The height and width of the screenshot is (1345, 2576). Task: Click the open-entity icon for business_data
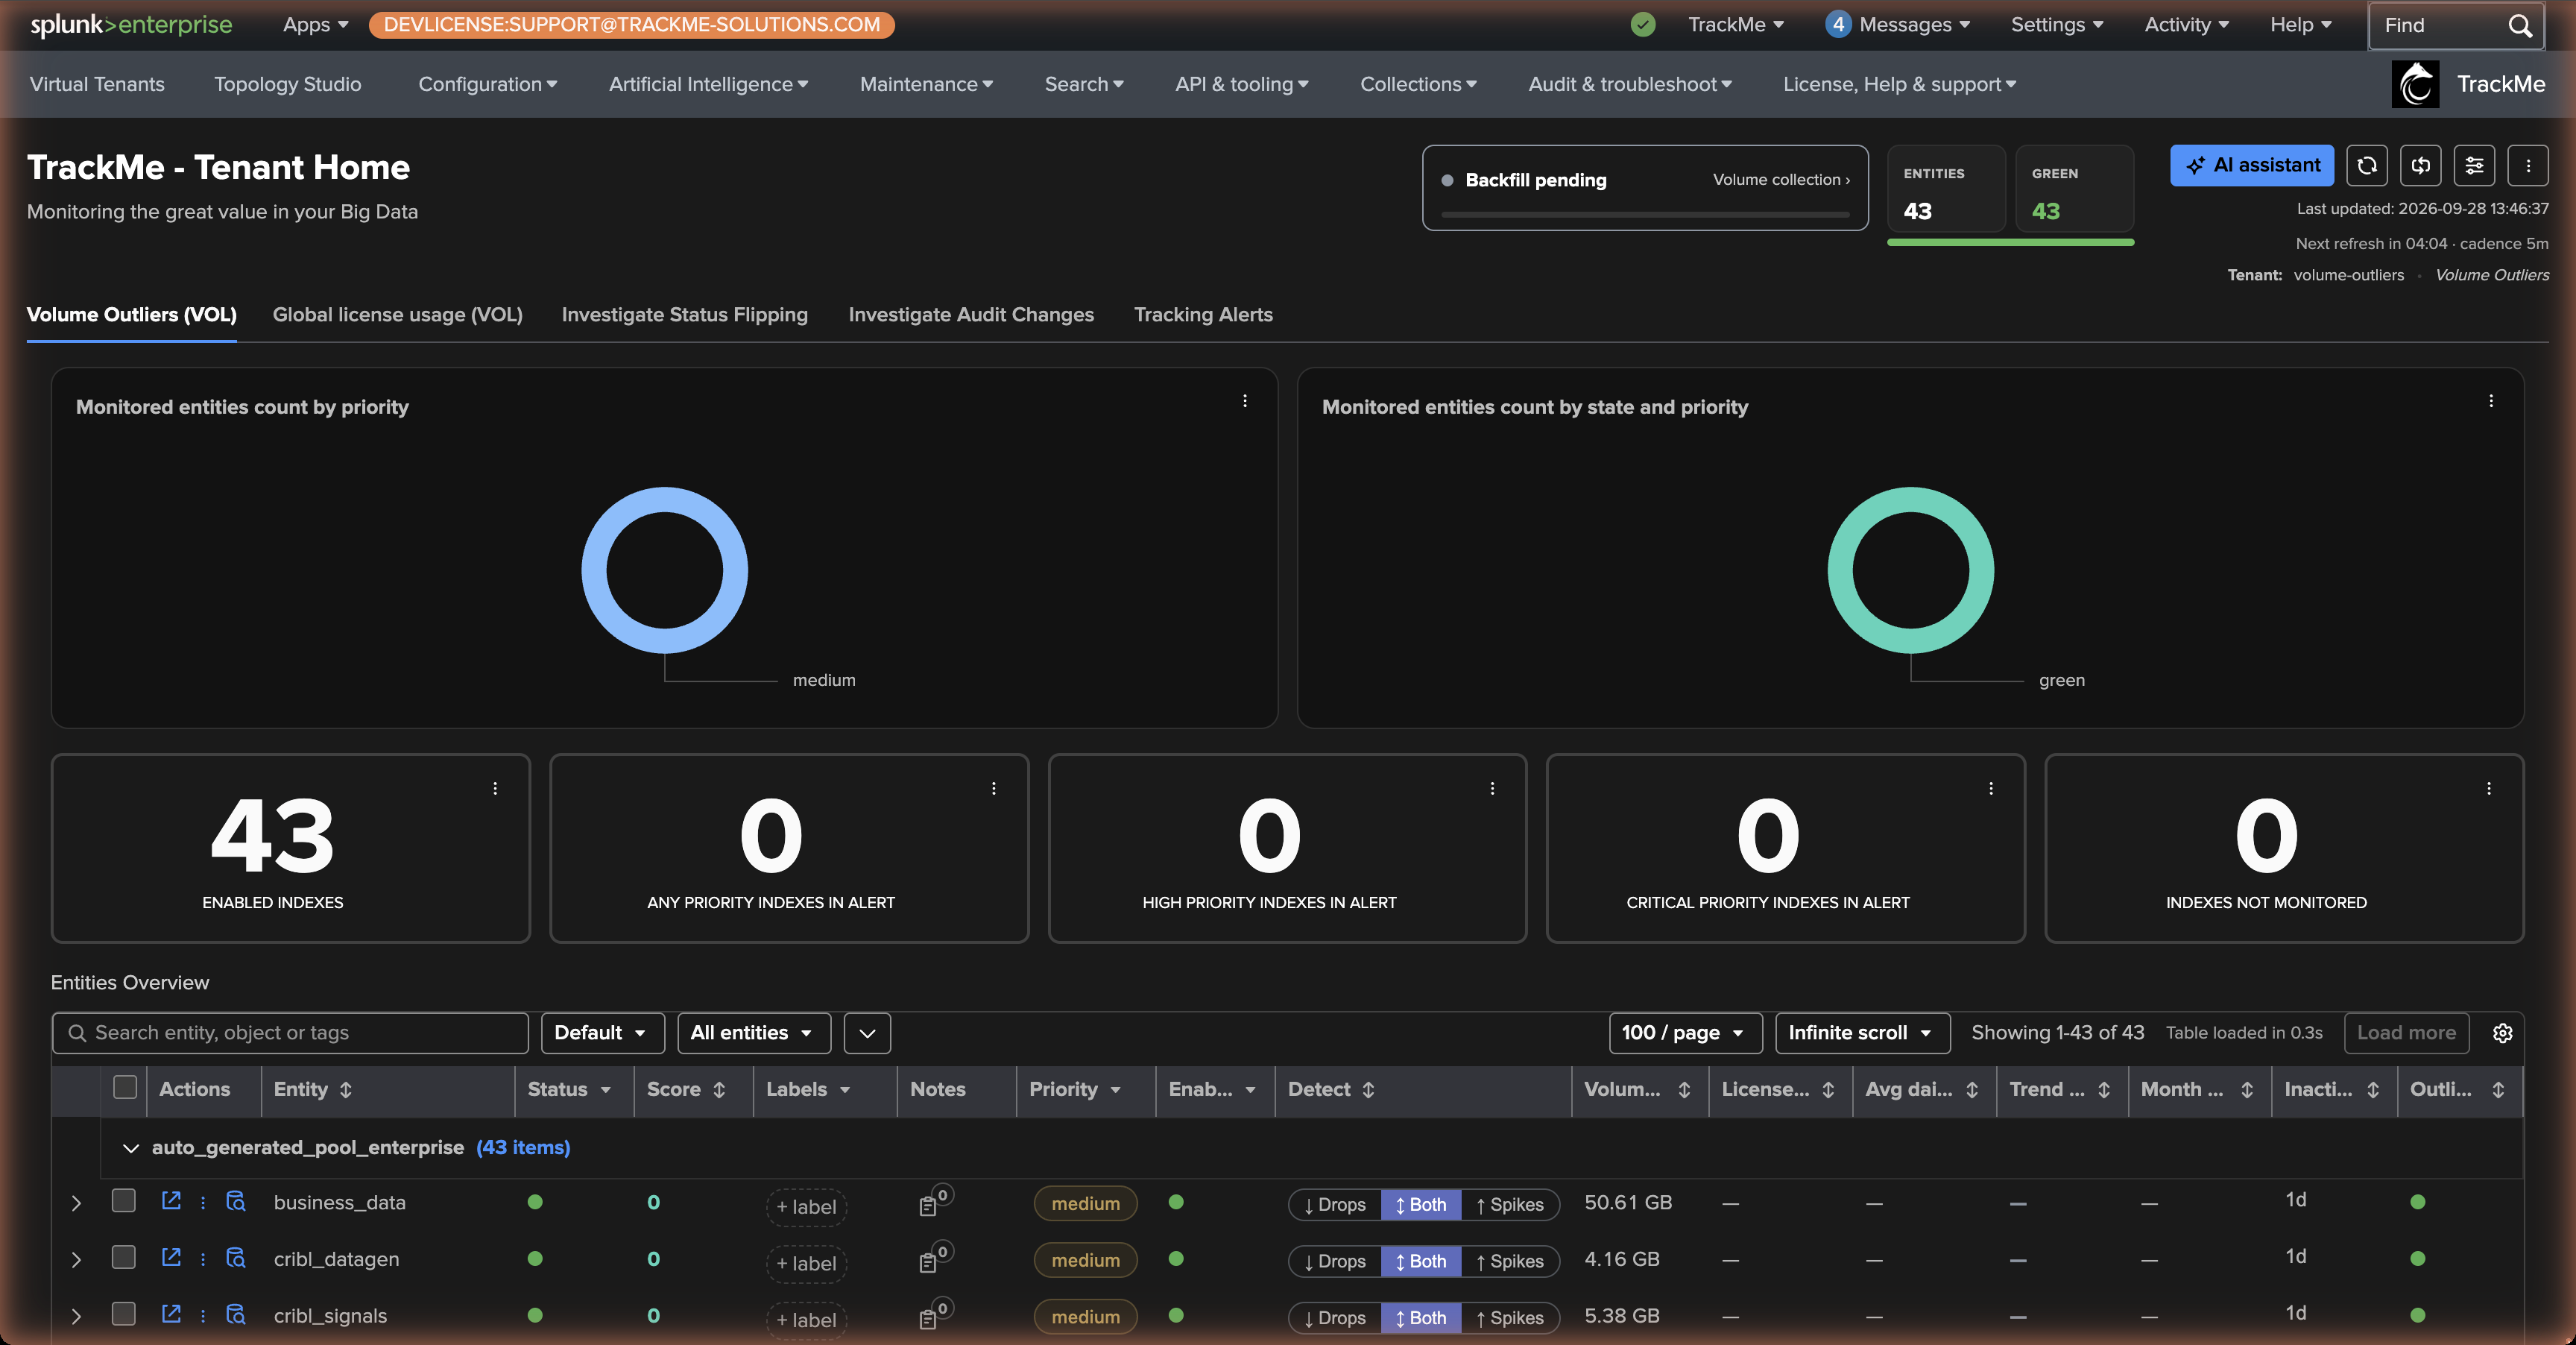pos(171,1201)
